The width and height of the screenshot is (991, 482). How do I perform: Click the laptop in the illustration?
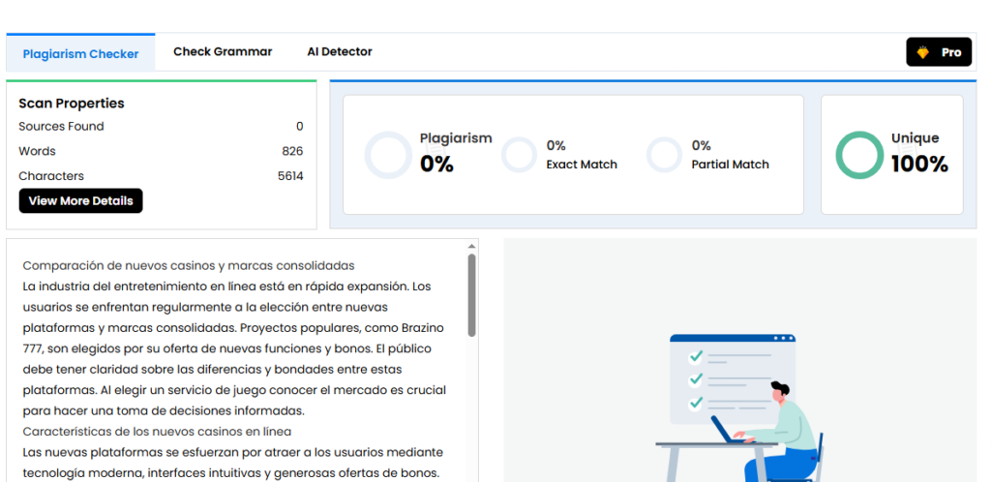728,432
